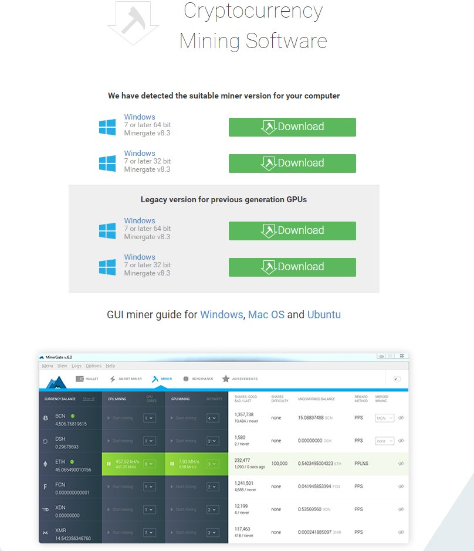This screenshot has width=474, height=551.
Task: Open the FCN GPU intensity dropdown
Action: click(x=213, y=487)
